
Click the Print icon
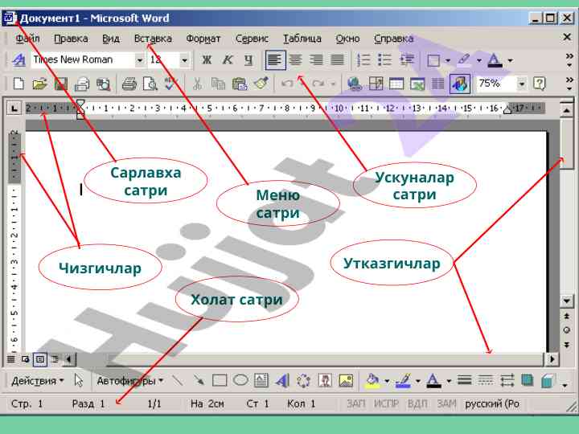click(129, 84)
